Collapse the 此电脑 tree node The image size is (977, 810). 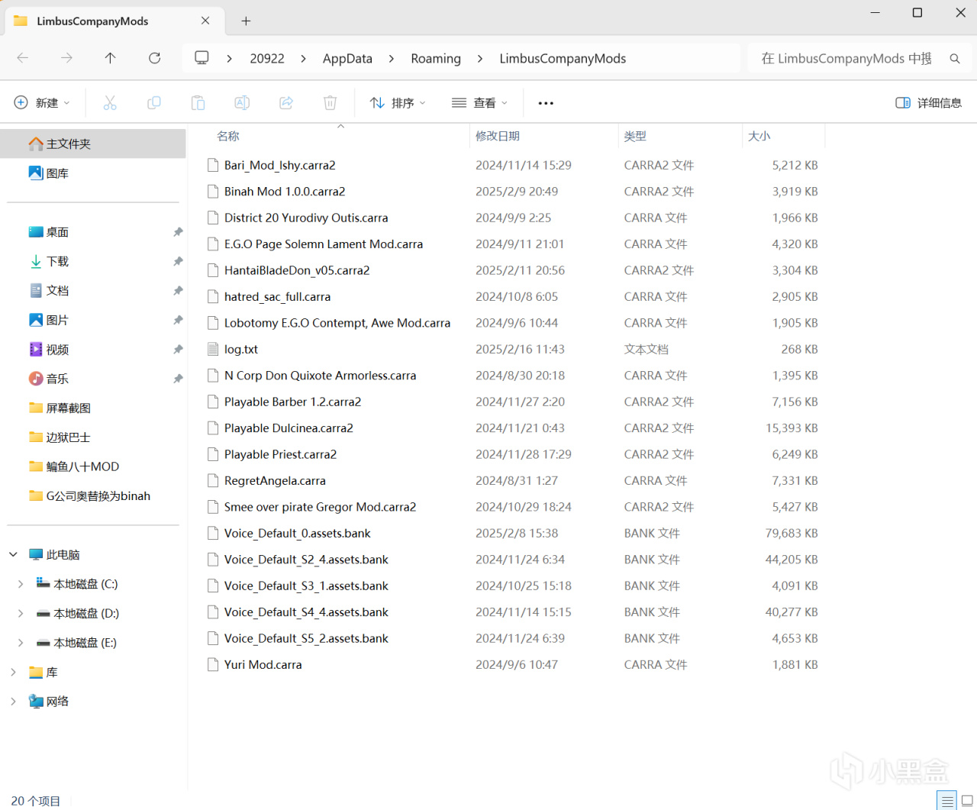tap(13, 554)
